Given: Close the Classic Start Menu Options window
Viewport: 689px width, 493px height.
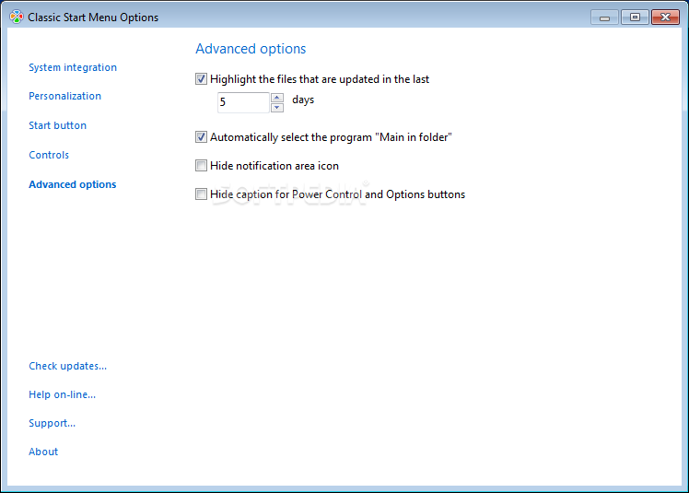Looking at the screenshot, I should point(665,18).
